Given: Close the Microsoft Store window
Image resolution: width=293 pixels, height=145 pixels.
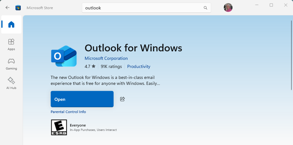Looking at the screenshot, I should click(x=286, y=5).
